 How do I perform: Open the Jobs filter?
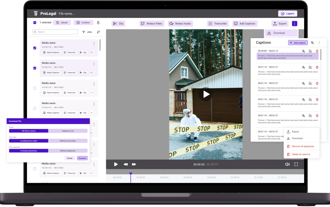coord(87,32)
